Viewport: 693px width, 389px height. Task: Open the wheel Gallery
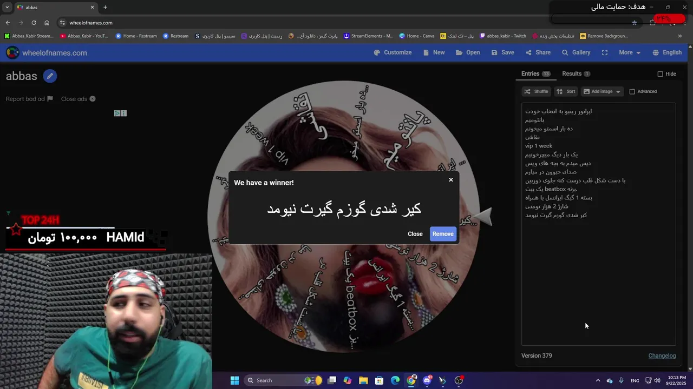(x=576, y=52)
